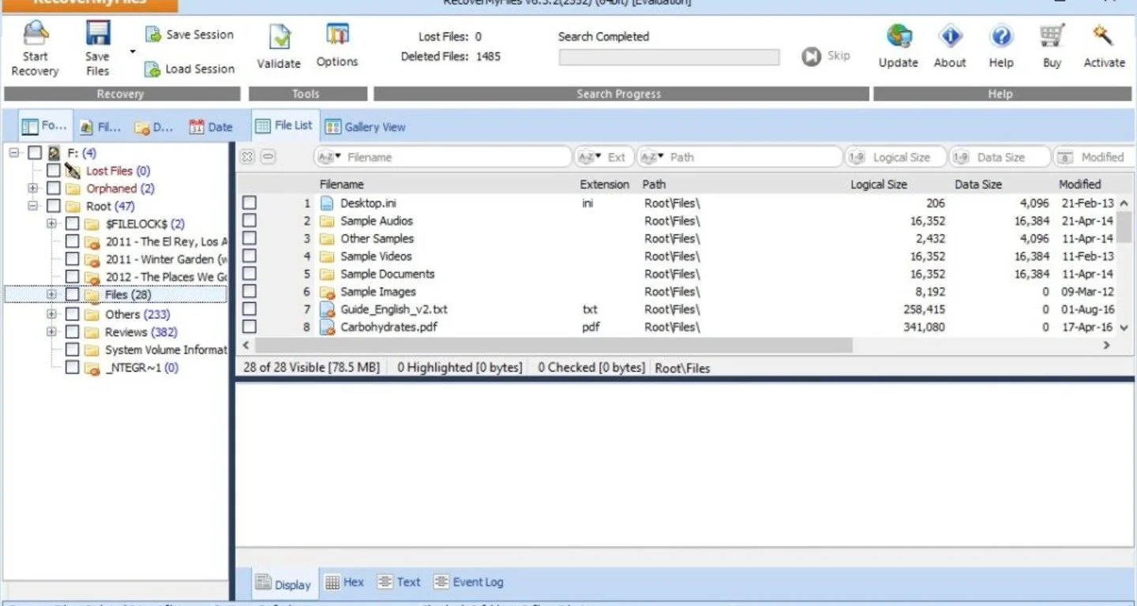This screenshot has width=1137, height=606.
Task: Click the file list vertical scrollbar thumb
Action: [x=1124, y=226]
